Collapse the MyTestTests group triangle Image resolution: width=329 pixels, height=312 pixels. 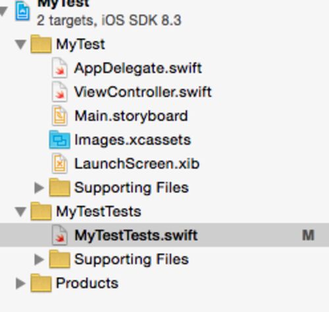[x=21, y=212]
